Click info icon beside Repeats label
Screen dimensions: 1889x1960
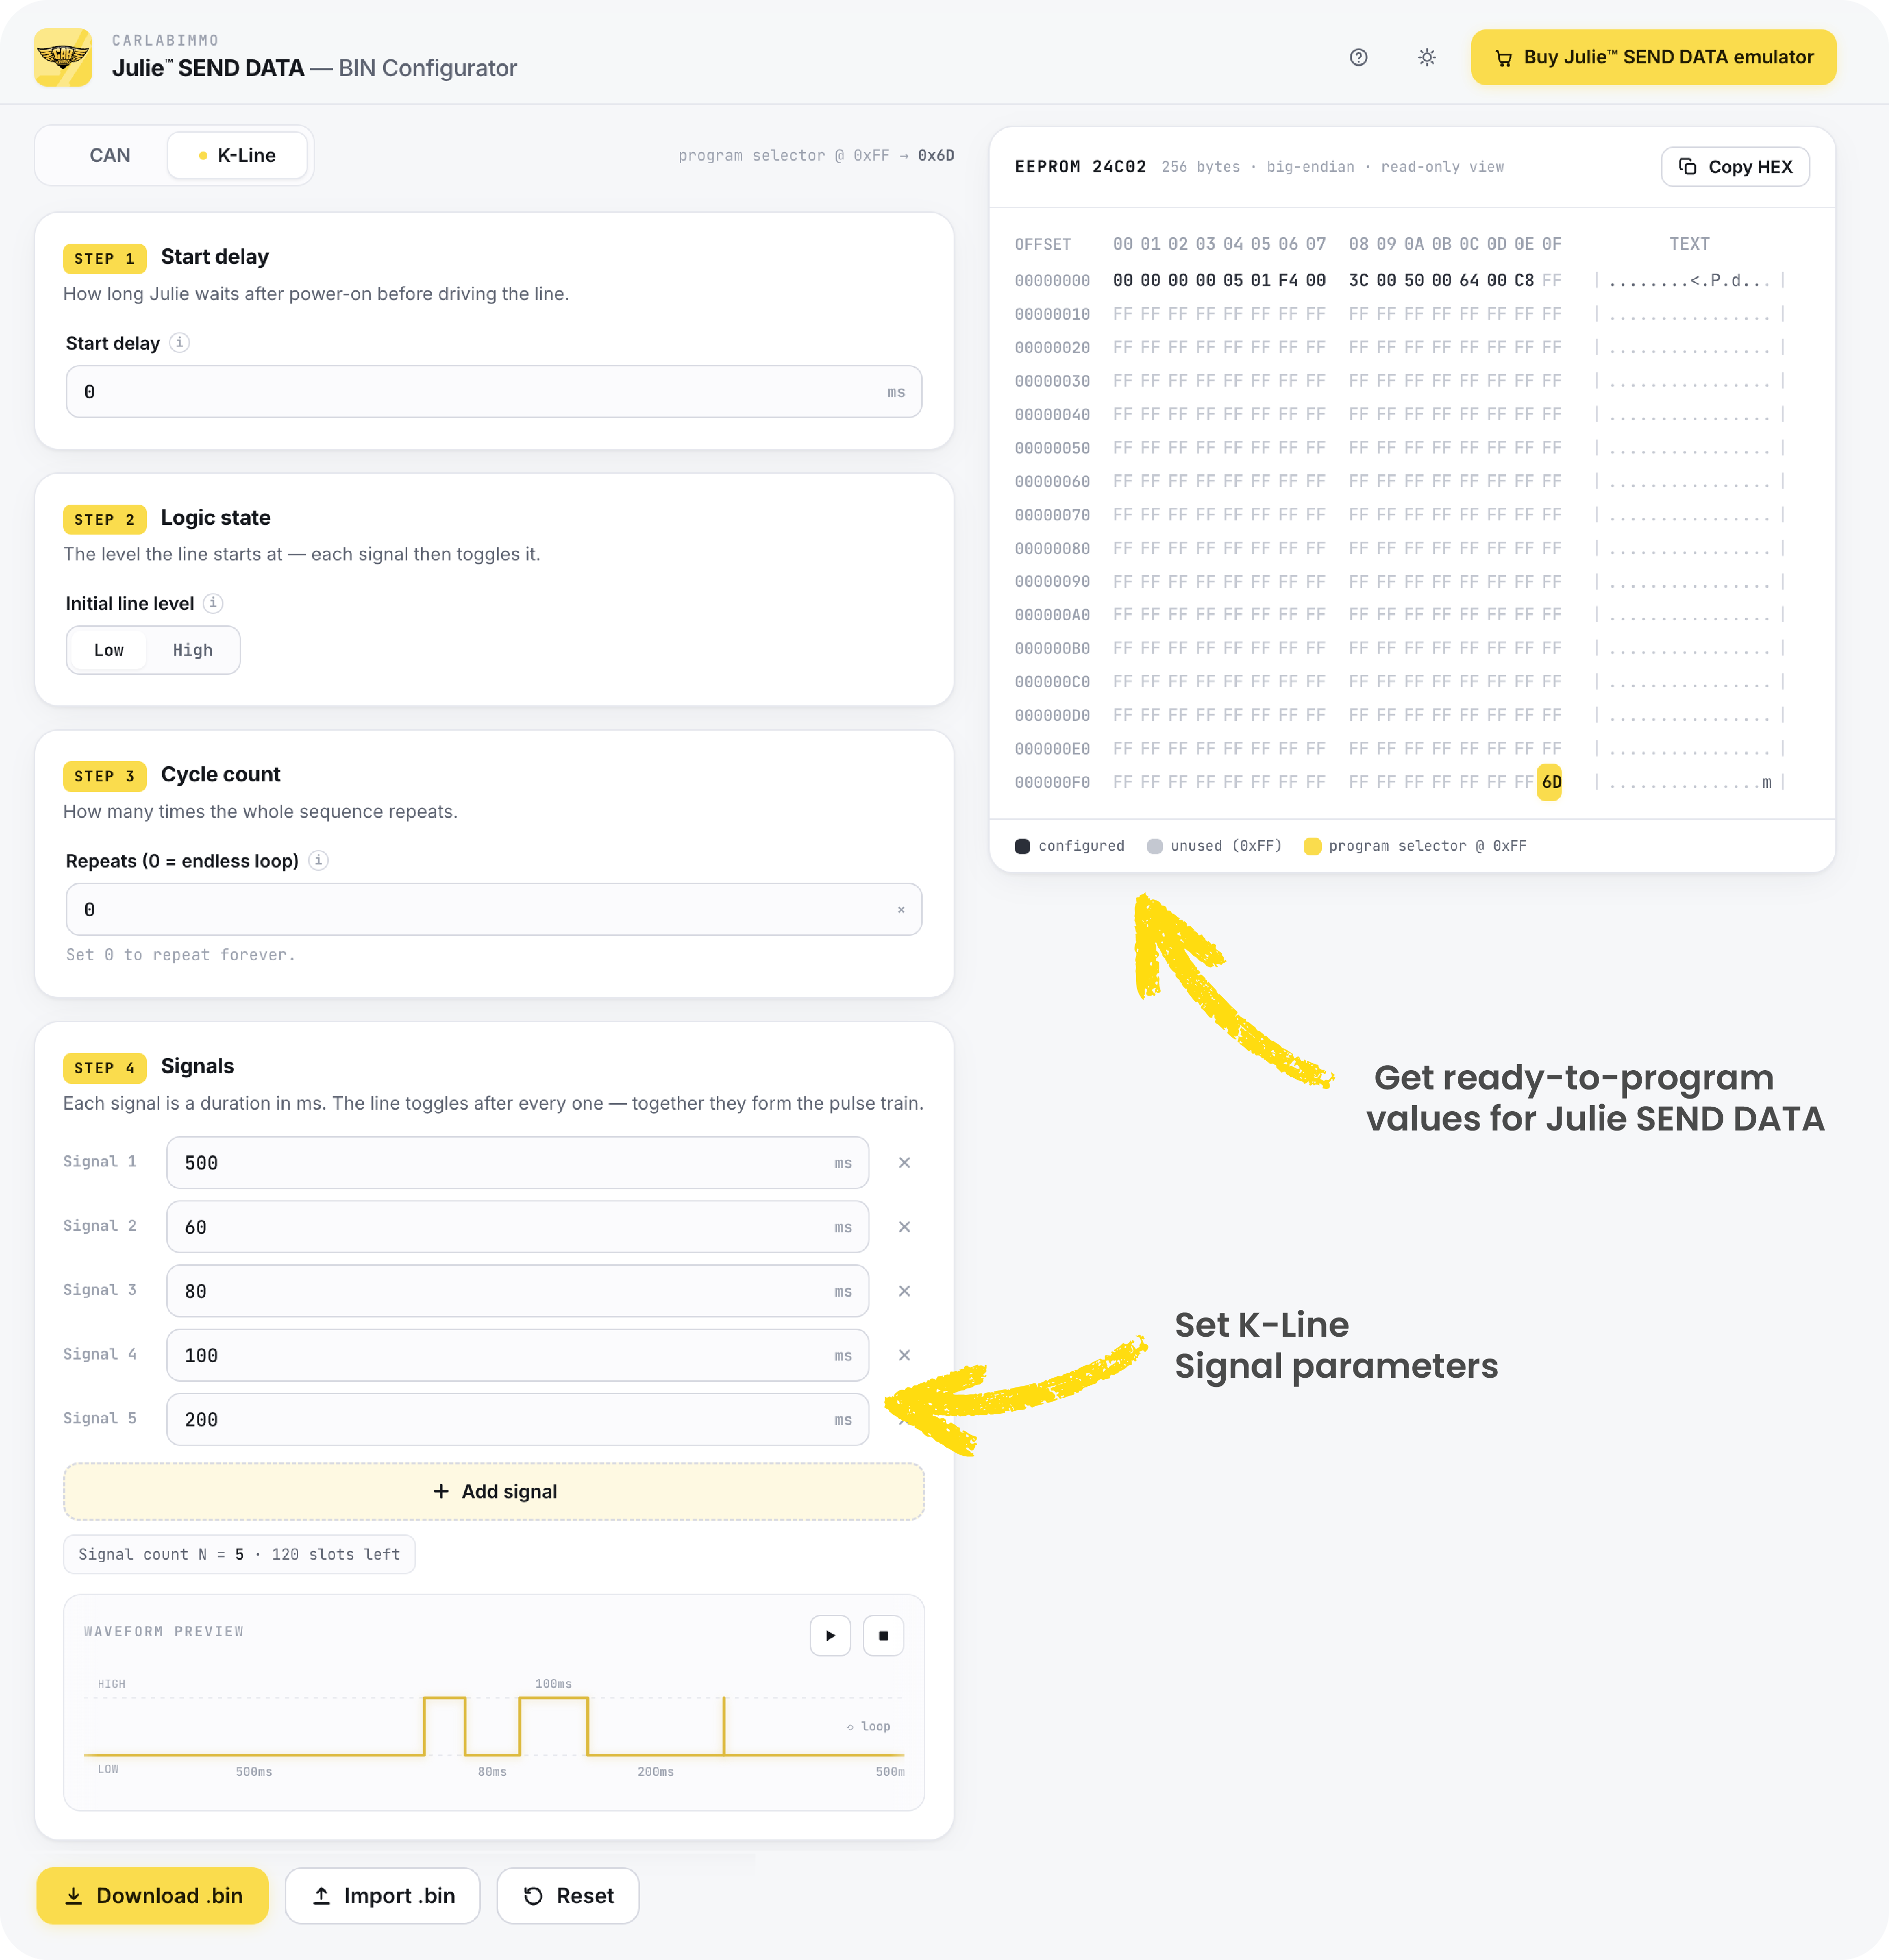point(318,860)
